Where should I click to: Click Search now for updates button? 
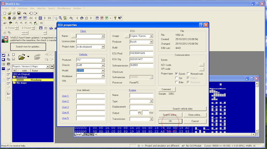(x=28, y=47)
